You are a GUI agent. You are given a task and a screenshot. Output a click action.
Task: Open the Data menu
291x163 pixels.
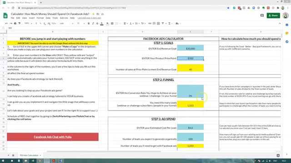[x=48, y=18]
